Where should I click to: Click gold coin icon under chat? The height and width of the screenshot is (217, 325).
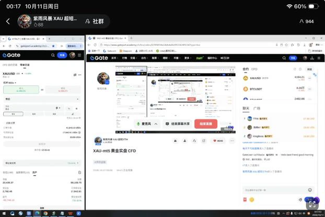tap(252, 200)
